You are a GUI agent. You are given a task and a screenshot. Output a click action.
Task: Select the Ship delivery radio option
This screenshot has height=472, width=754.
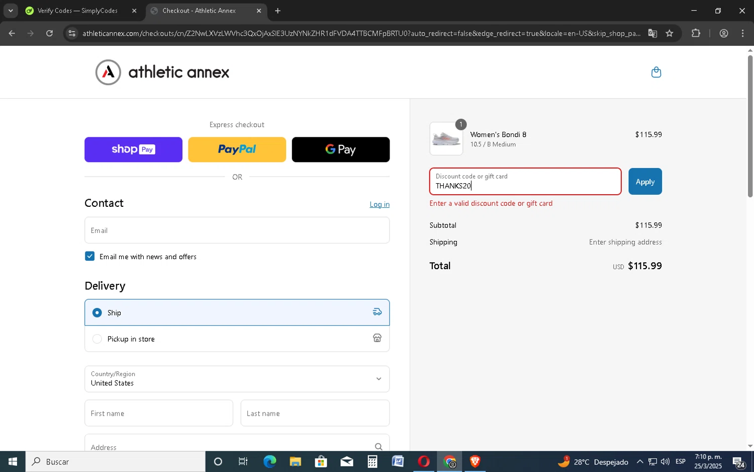tap(97, 312)
